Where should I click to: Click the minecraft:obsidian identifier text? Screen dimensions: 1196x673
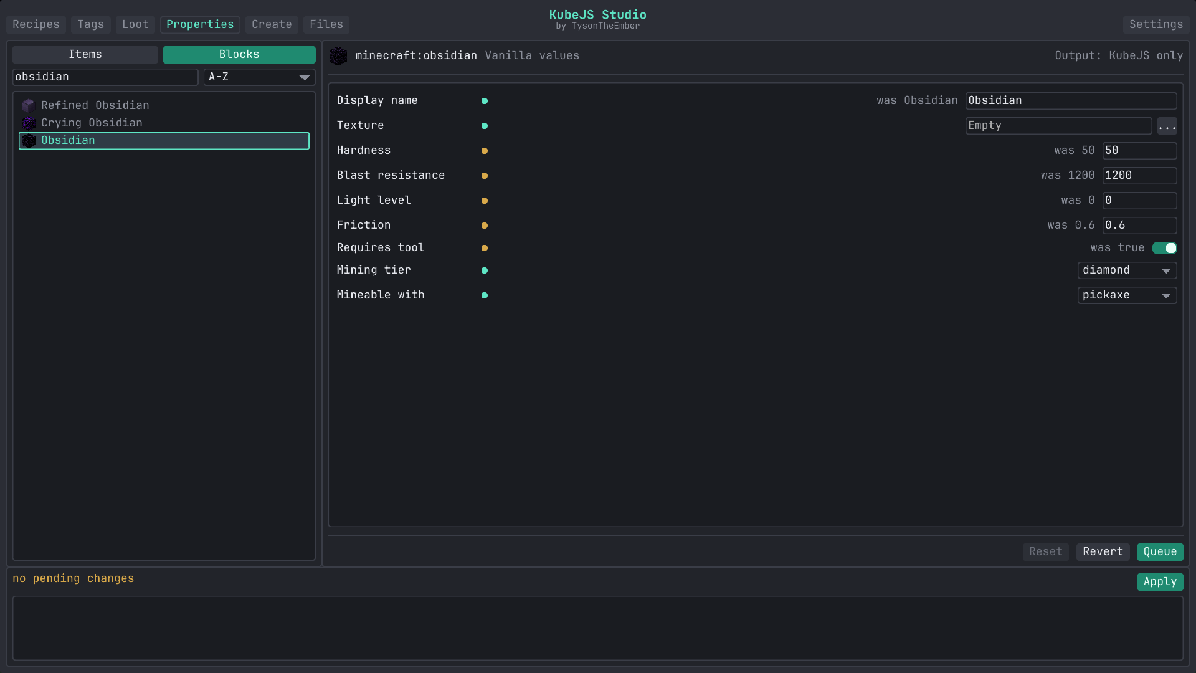pyautogui.click(x=416, y=55)
